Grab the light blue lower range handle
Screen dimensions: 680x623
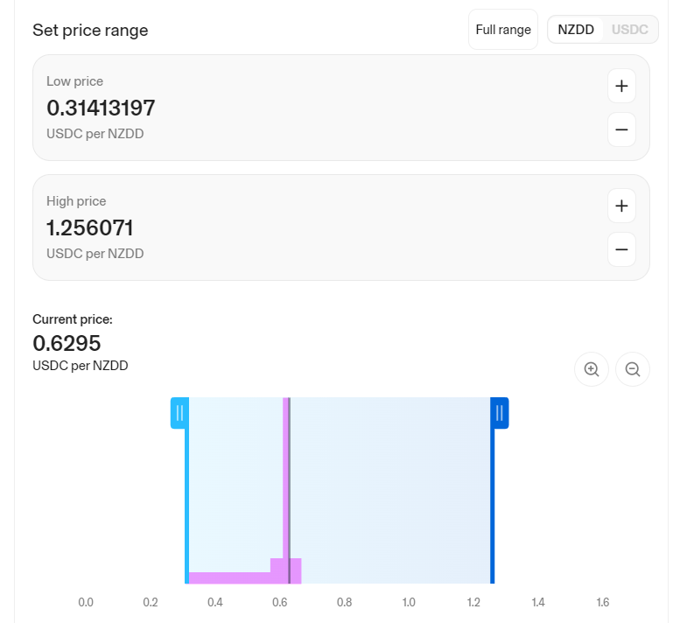(x=179, y=413)
